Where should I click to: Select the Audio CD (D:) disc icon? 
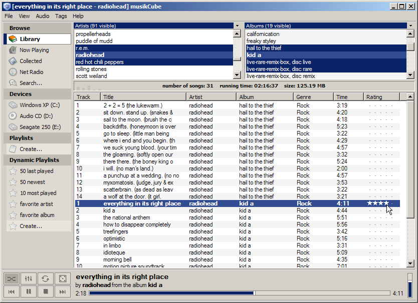(13, 116)
